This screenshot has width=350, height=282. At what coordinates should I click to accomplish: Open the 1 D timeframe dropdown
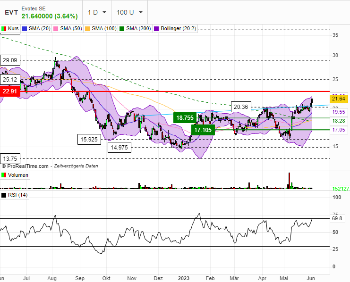coord(97,12)
